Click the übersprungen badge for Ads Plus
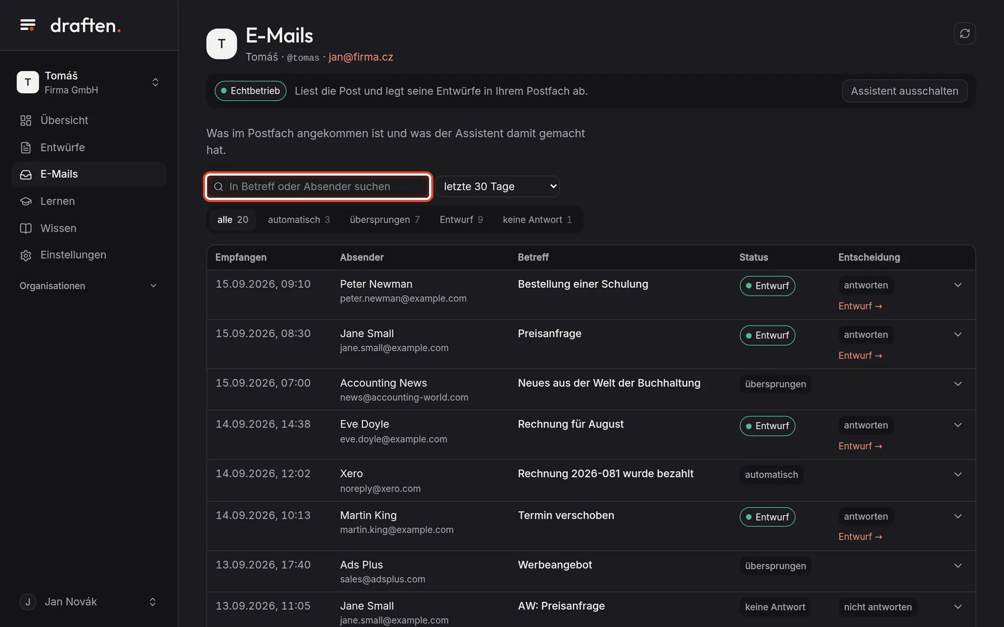The image size is (1004, 627). coord(775,566)
